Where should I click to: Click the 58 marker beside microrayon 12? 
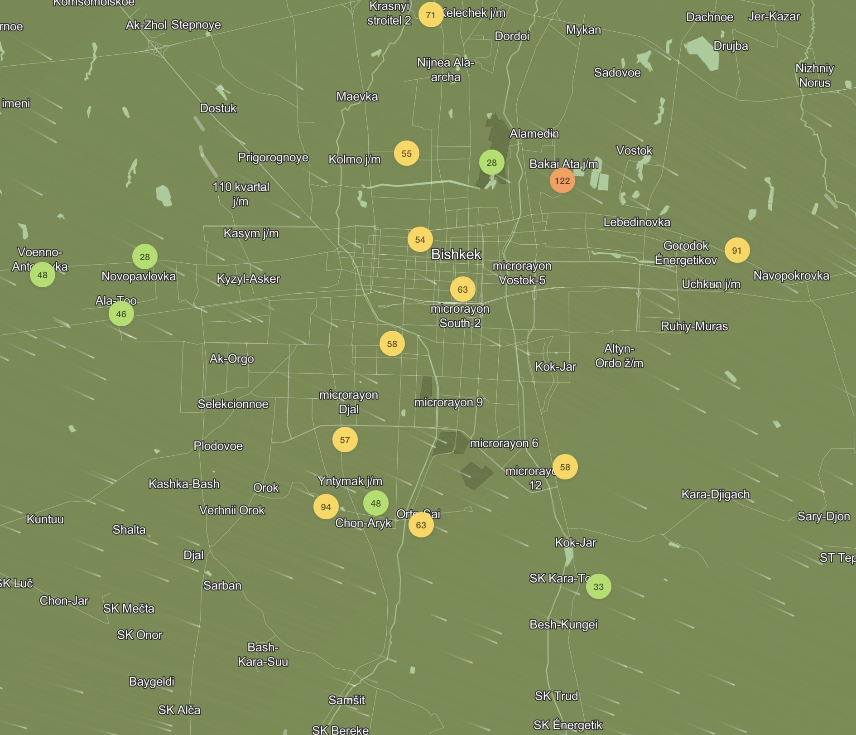[x=565, y=467]
